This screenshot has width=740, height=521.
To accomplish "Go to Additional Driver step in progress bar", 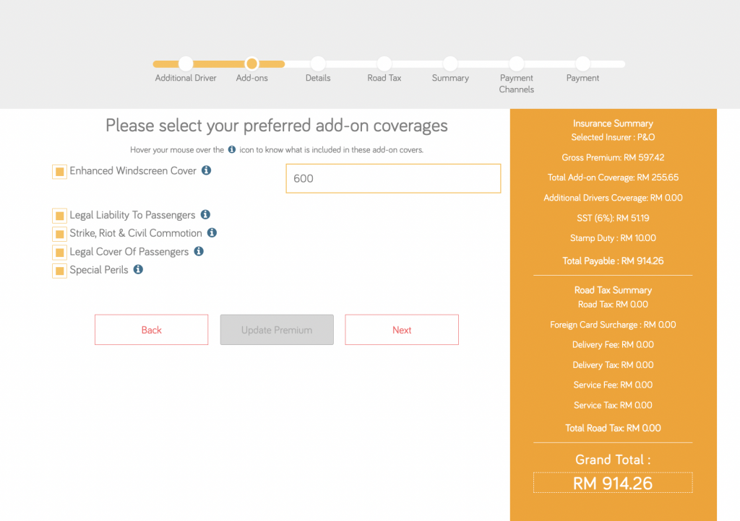I will (186, 63).
